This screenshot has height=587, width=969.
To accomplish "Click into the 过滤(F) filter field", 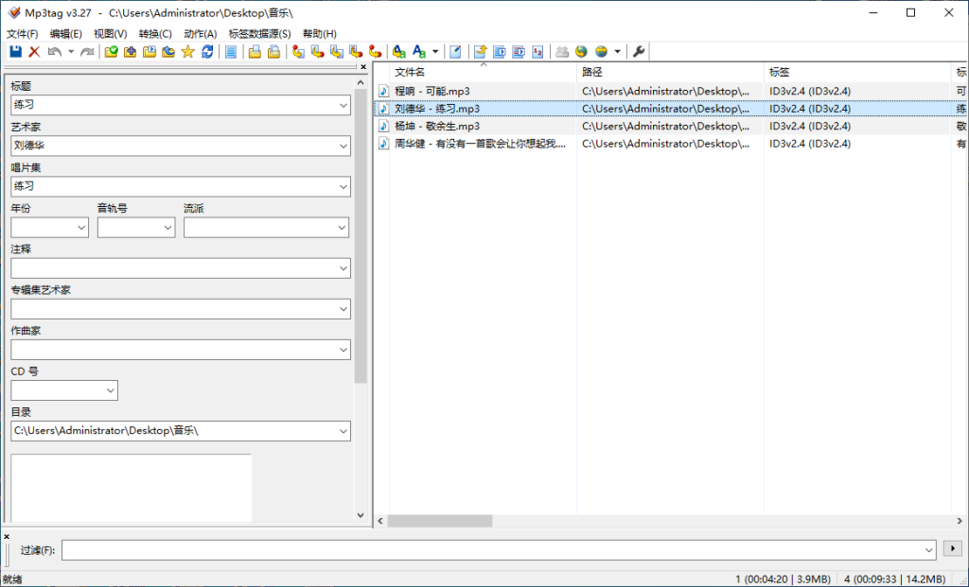I will pos(498,550).
